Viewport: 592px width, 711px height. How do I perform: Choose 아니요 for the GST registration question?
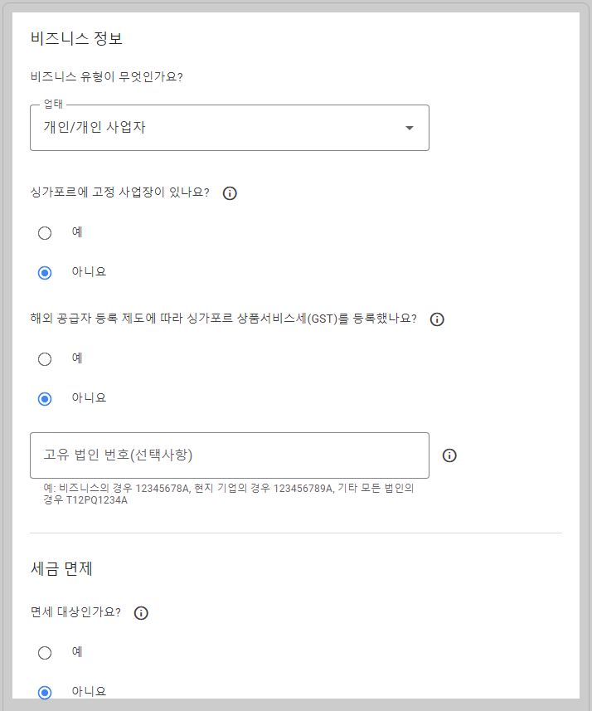pyautogui.click(x=45, y=398)
